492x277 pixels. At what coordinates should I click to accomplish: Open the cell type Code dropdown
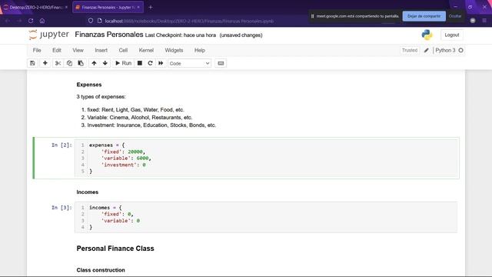pyautogui.click(x=190, y=63)
